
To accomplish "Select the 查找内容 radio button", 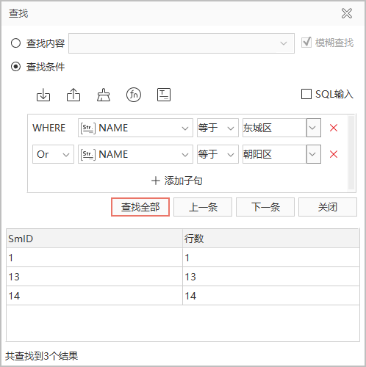I will tap(15, 43).
